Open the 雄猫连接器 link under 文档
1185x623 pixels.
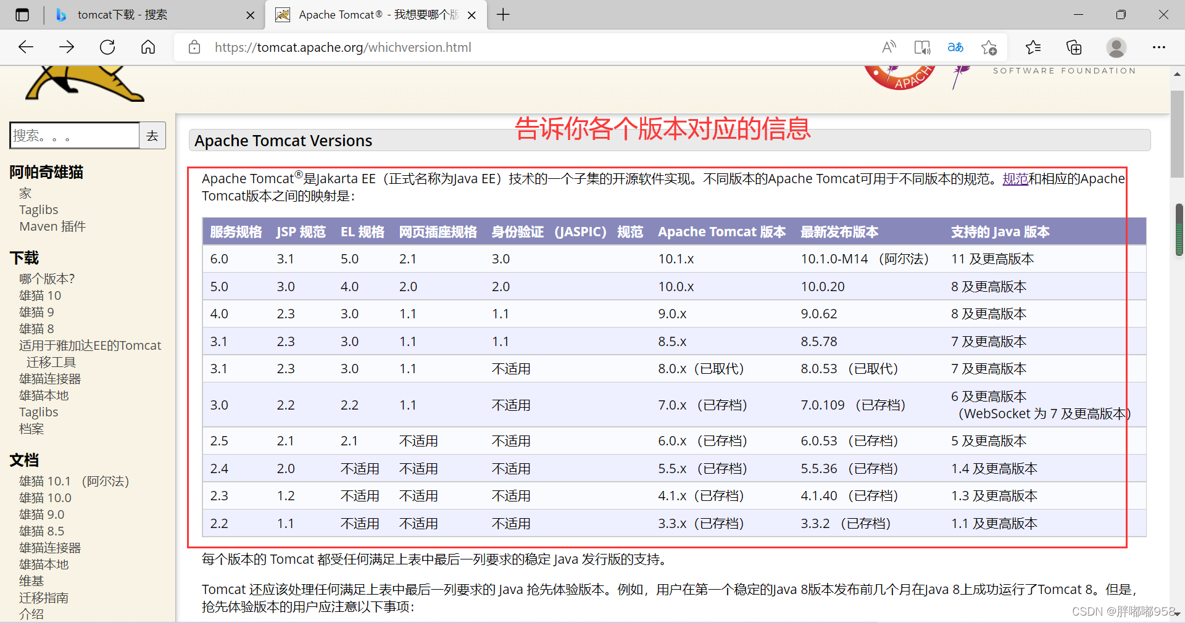tap(50, 548)
